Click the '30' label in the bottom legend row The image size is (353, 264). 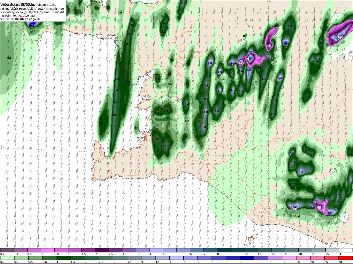(x=340, y=262)
